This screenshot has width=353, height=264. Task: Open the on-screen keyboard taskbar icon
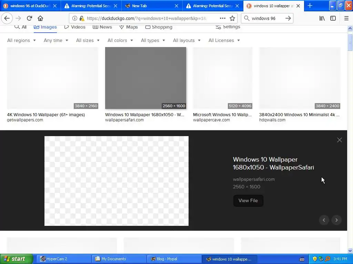point(302,259)
